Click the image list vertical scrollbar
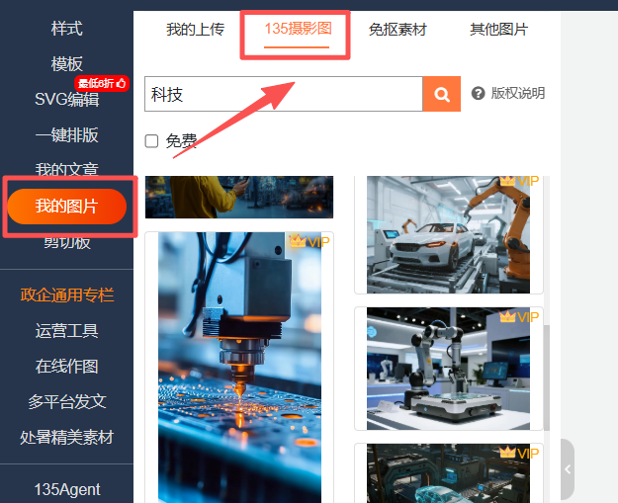Image resolution: width=618 pixels, height=503 pixels. 546,378
